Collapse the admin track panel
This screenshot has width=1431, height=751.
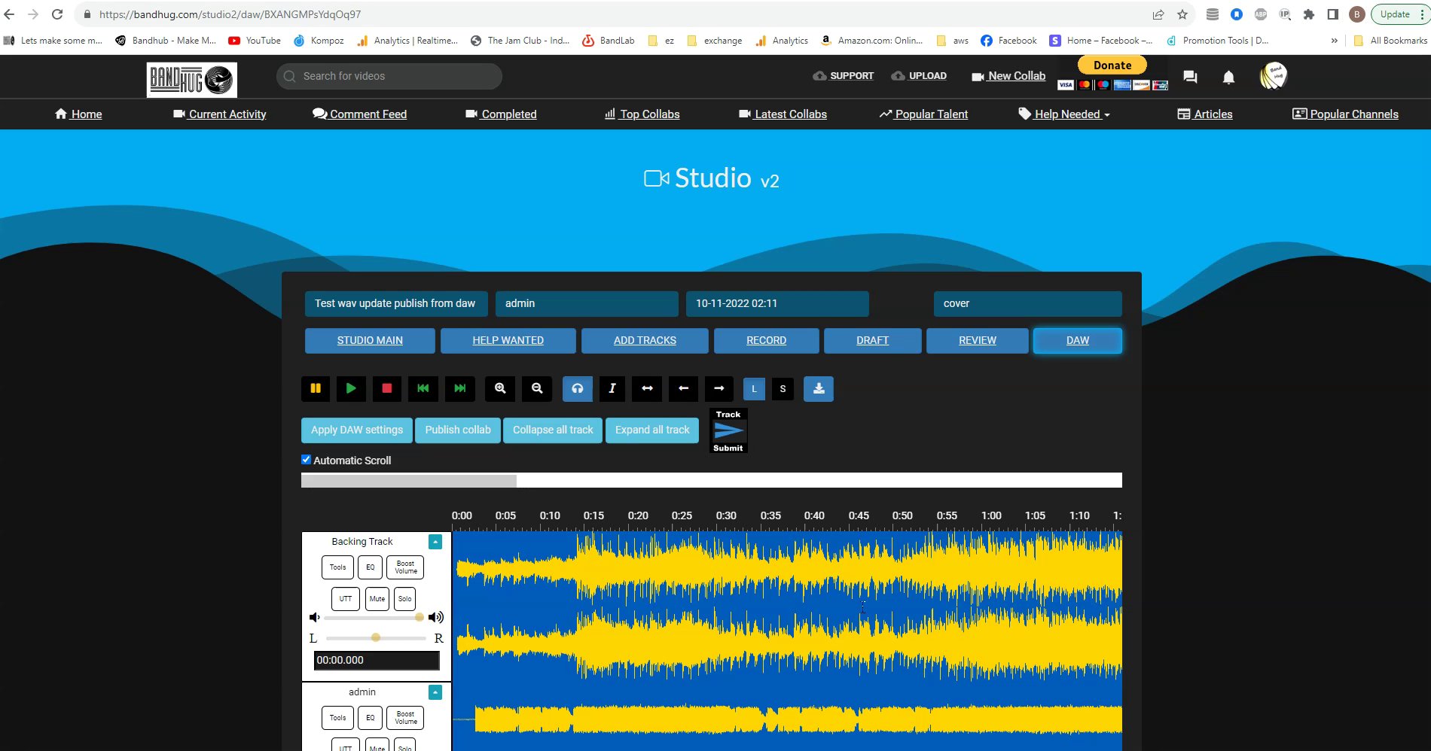(x=435, y=692)
